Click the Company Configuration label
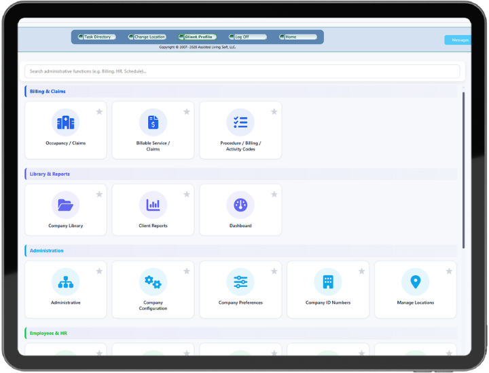The image size is (489, 373). point(153,305)
